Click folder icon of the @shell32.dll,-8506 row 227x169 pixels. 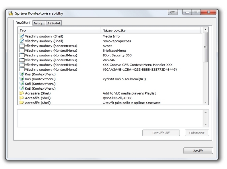[x=22, y=98]
